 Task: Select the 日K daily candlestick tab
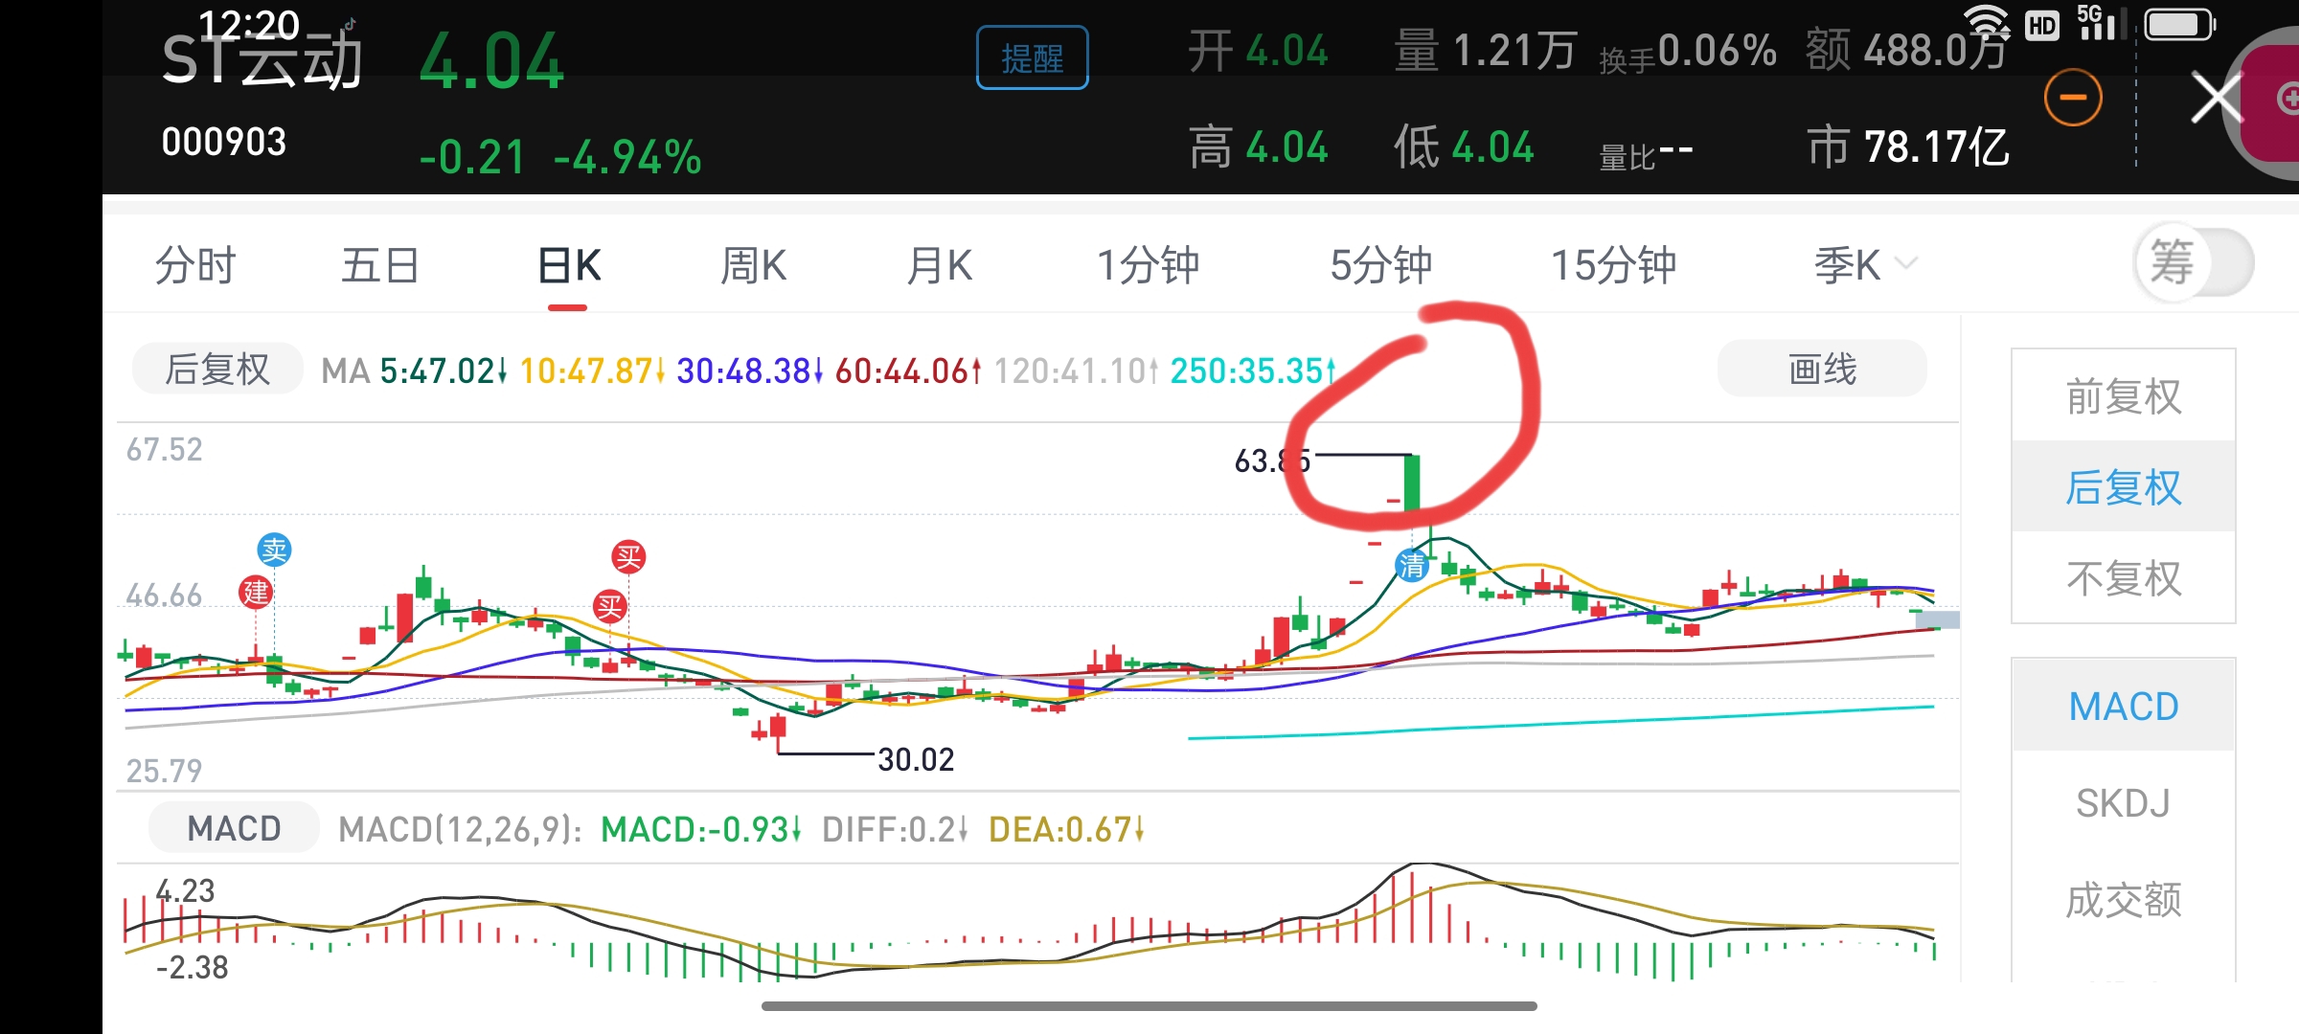coord(569,265)
